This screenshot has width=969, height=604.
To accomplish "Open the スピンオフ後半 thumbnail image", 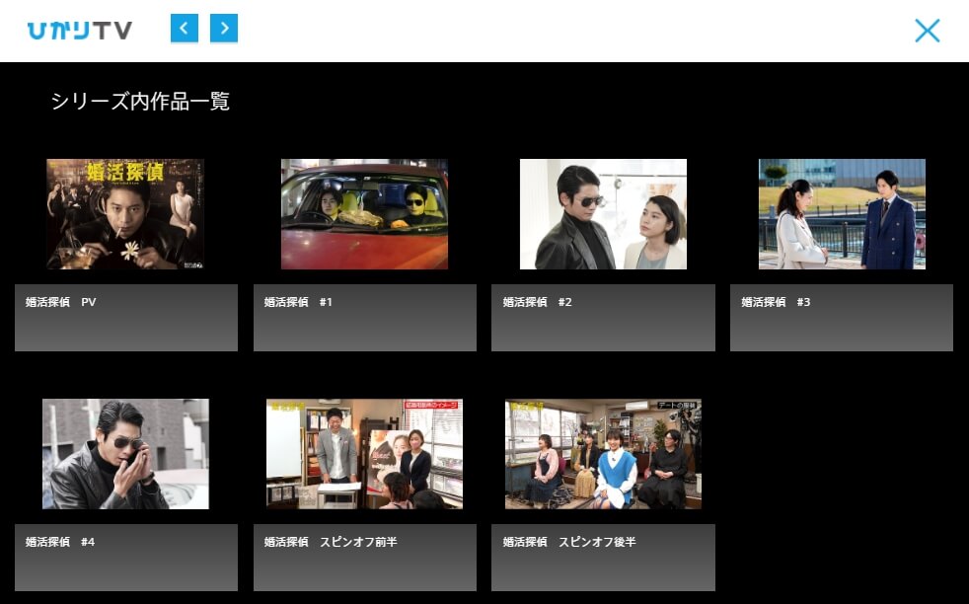I will click(603, 454).
